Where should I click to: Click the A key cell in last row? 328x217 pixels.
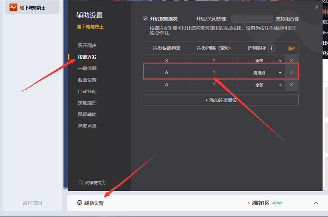[167, 85]
